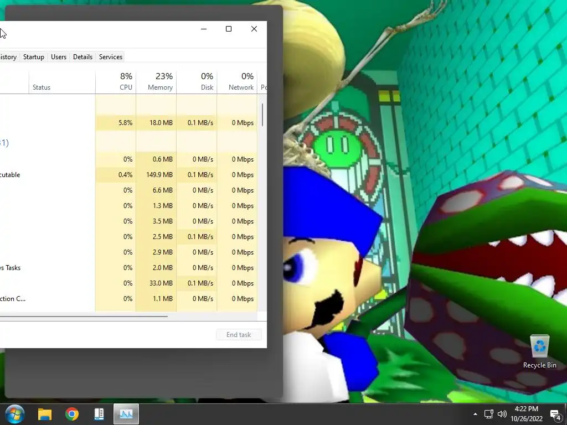This screenshot has height=425, width=567.
Task: Minimize the Task Manager window
Action: tap(204, 29)
